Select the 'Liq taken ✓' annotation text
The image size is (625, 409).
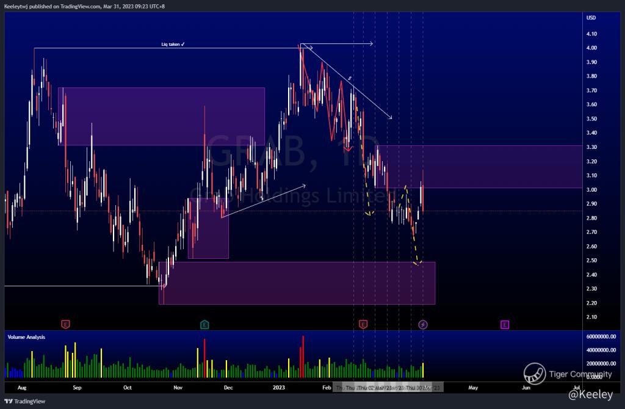(173, 44)
